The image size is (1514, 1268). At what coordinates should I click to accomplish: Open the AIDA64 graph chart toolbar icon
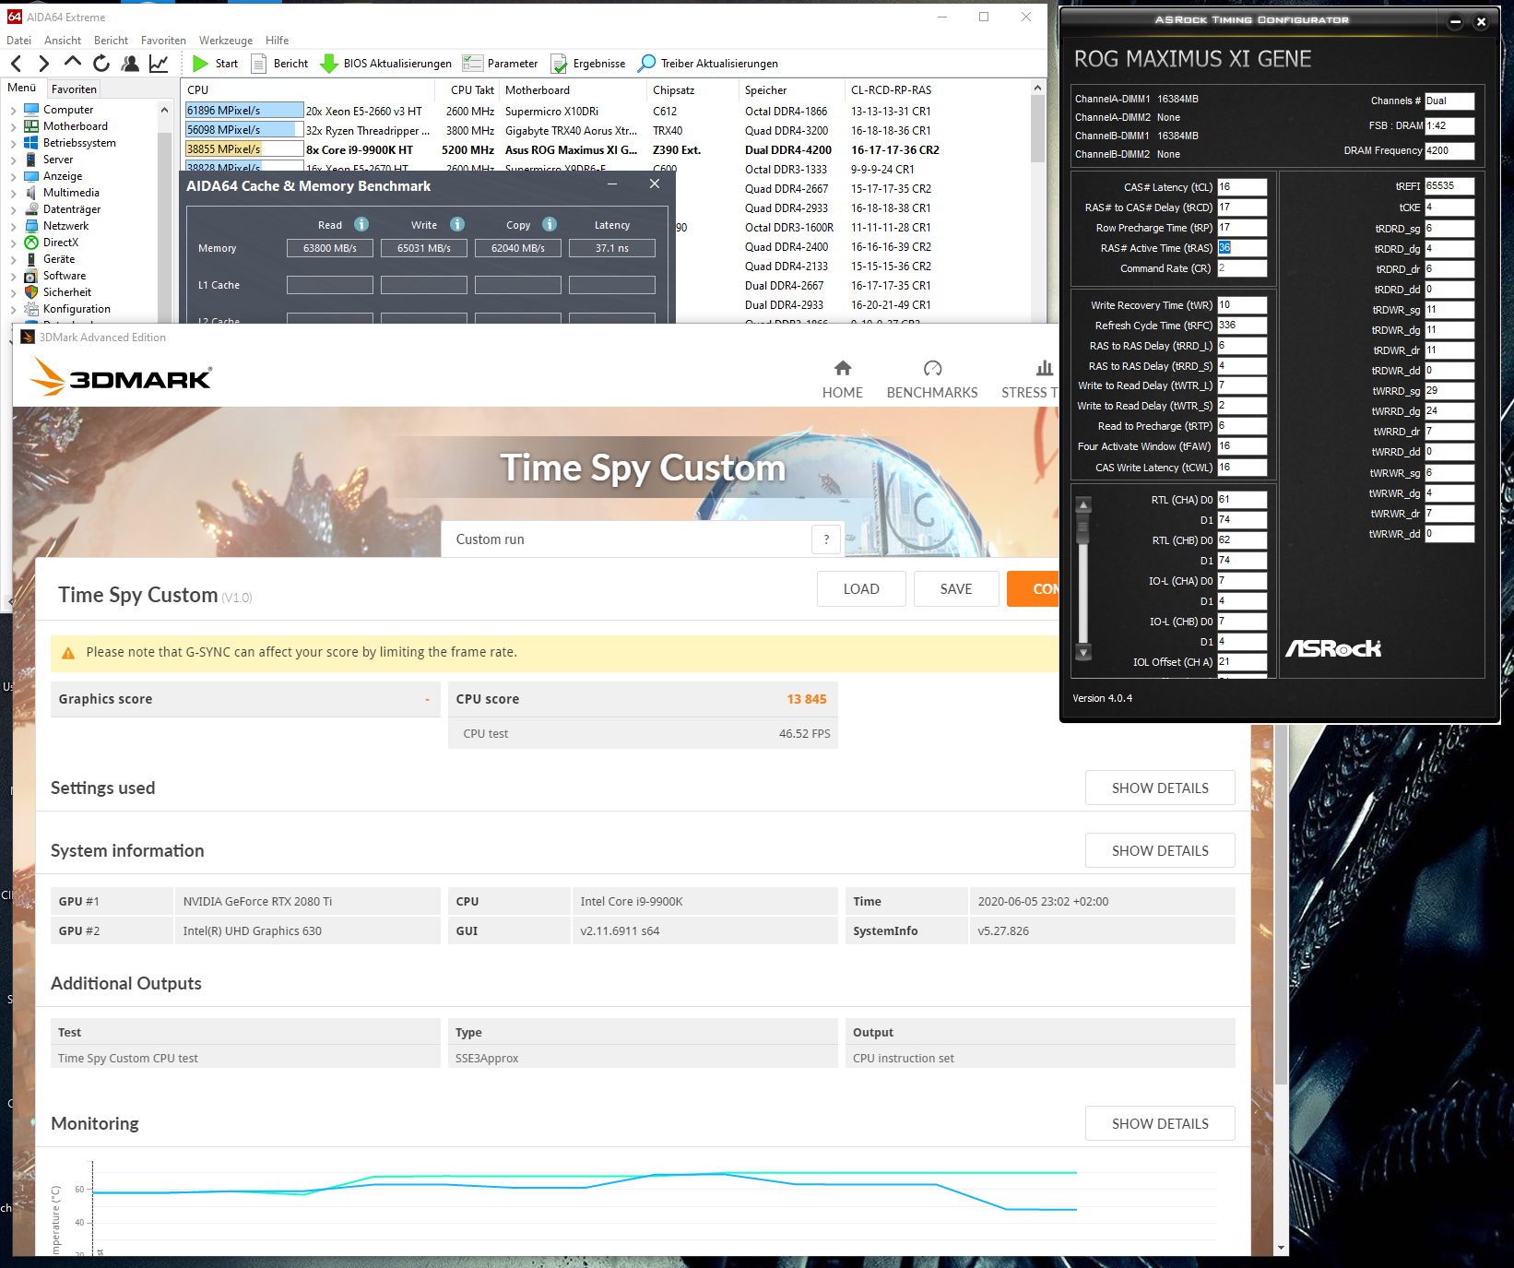(x=159, y=64)
